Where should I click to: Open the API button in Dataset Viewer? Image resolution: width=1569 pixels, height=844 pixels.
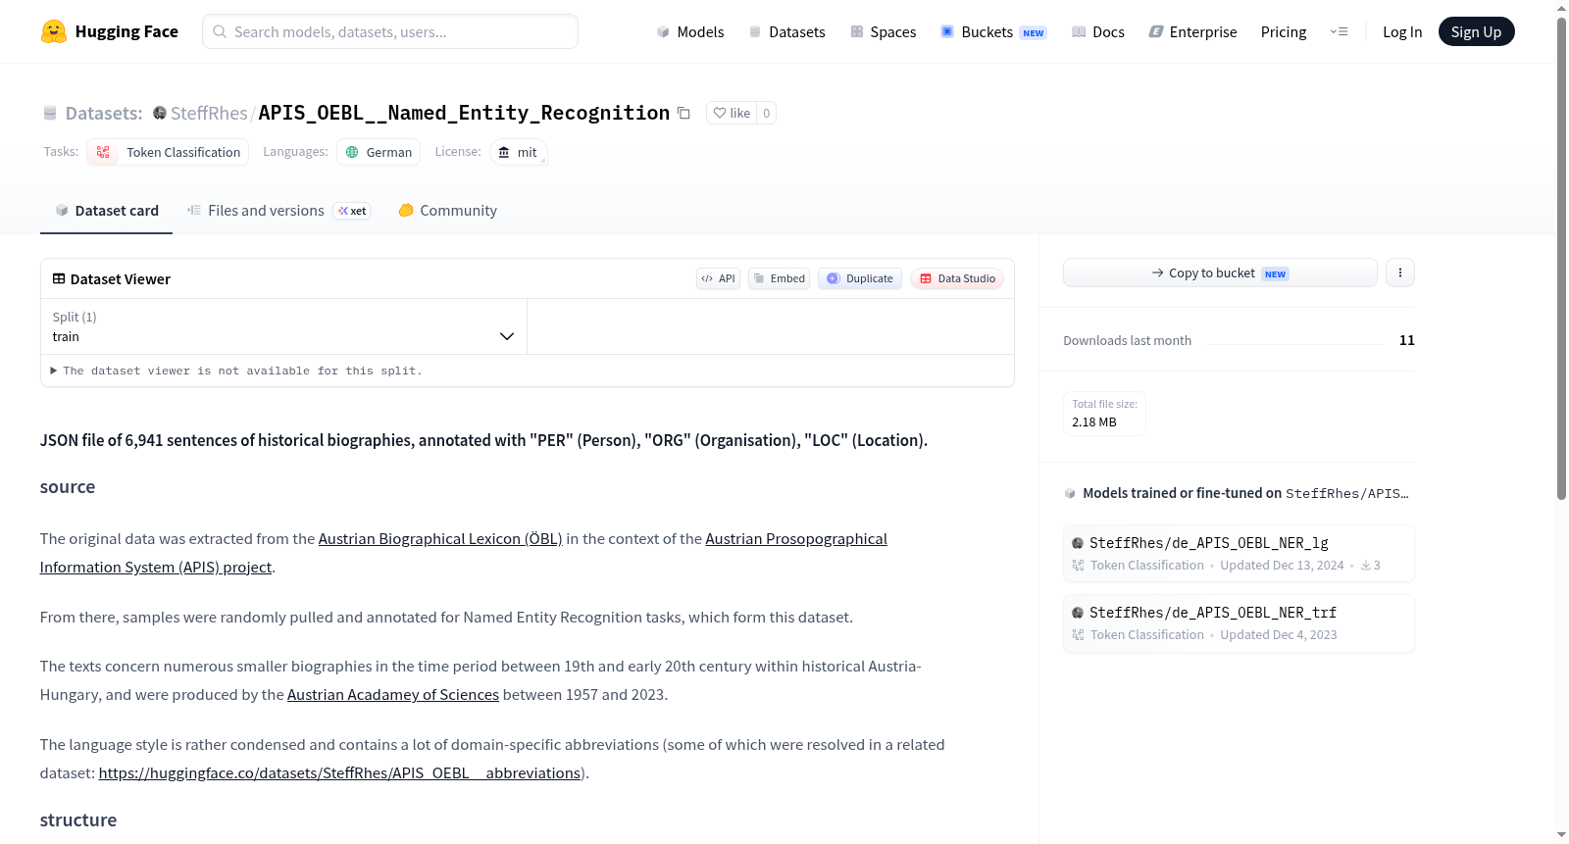pyautogui.click(x=718, y=278)
